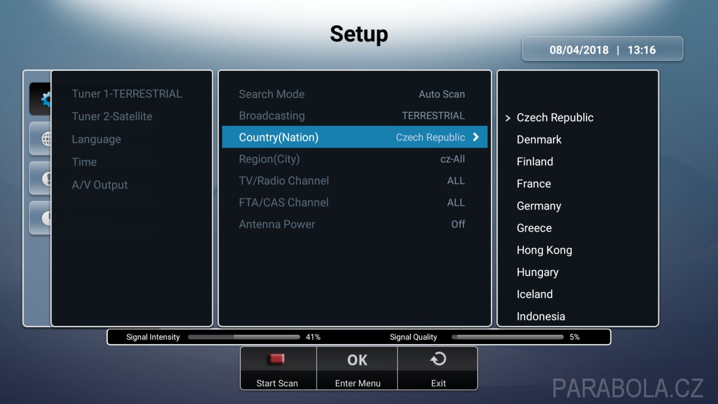
Task: Toggle the Antenna Power Off setting
Action: click(458, 224)
